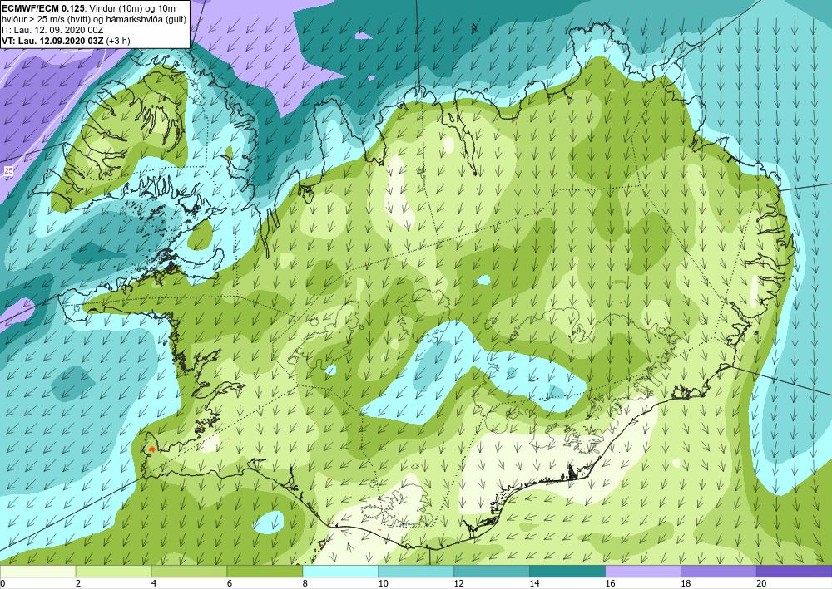The image size is (832, 589).
Task: Click the turquoise 10–12 m/s legend swatch
Action: click(x=416, y=571)
